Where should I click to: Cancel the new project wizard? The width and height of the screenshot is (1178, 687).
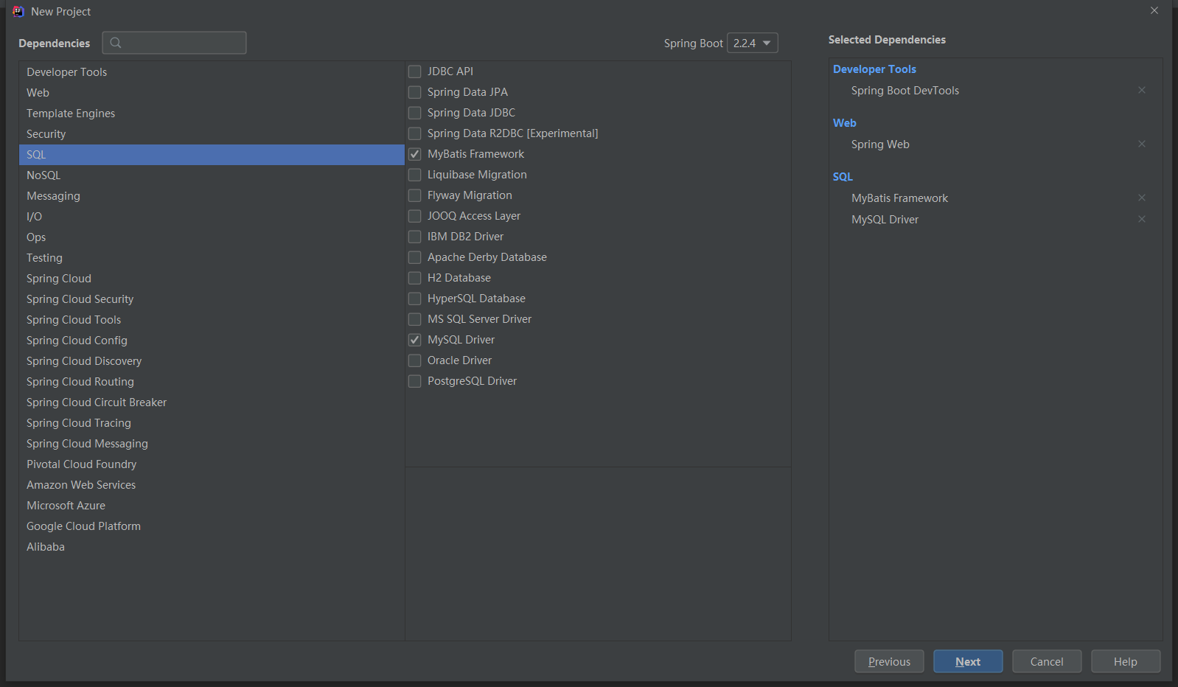tap(1047, 661)
